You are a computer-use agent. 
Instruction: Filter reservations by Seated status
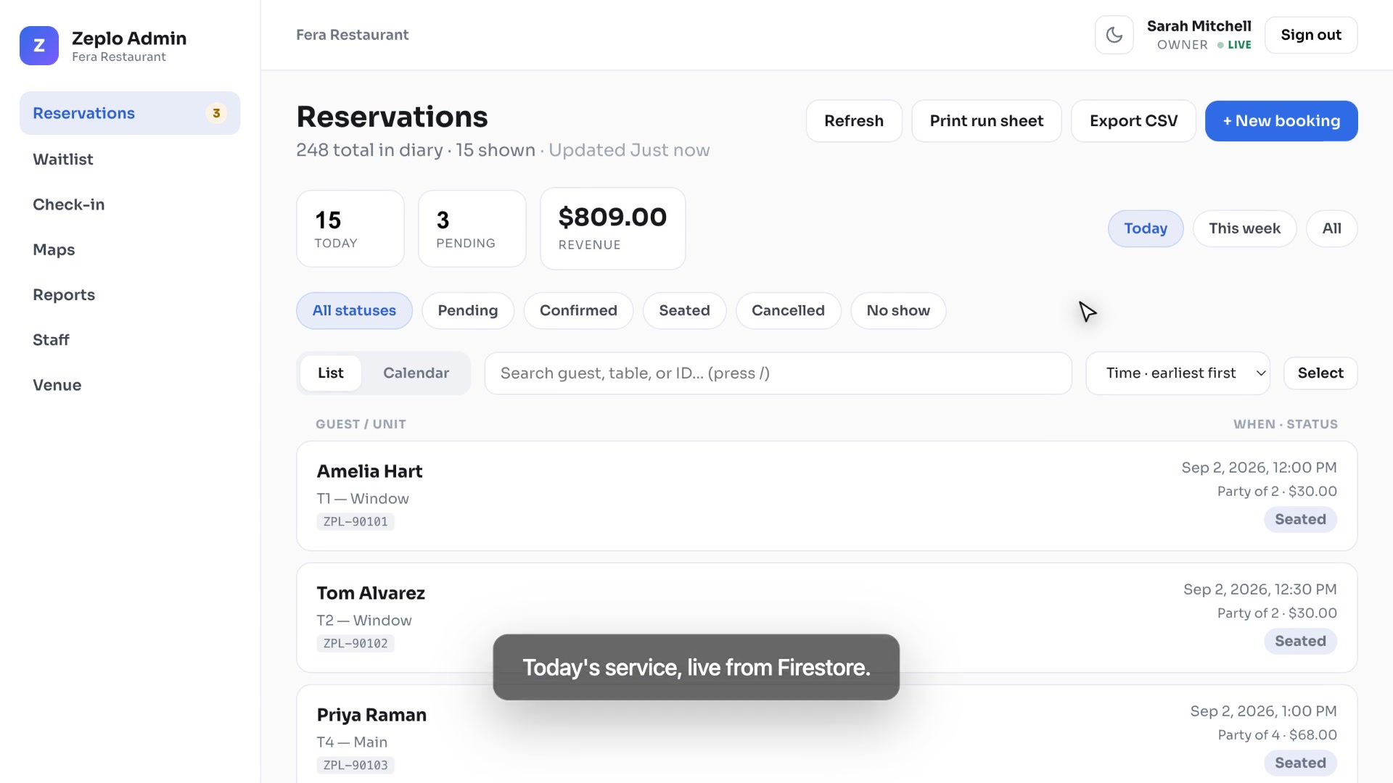pyautogui.click(x=684, y=311)
